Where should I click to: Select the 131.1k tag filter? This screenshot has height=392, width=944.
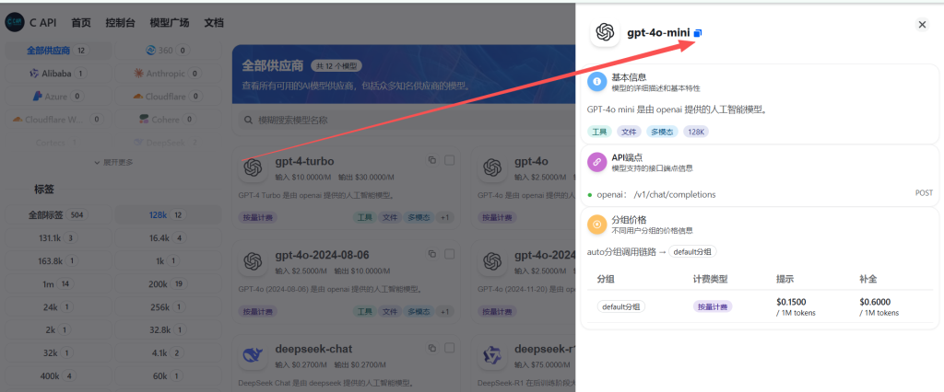58,238
